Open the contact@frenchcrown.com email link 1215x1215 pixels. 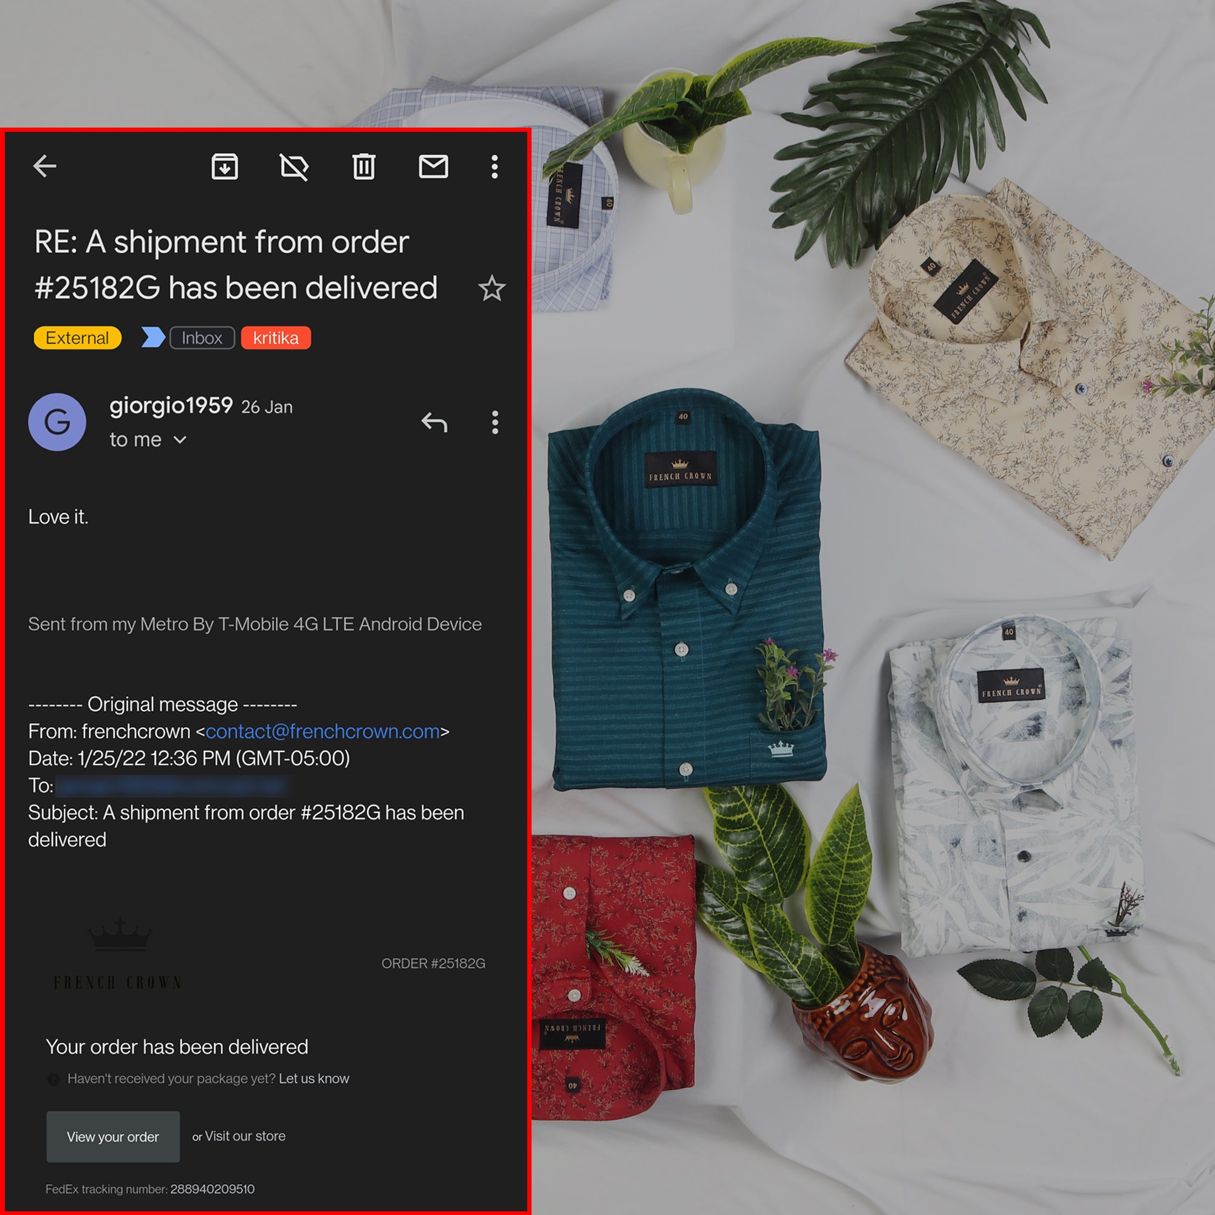(x=323, y=731)
